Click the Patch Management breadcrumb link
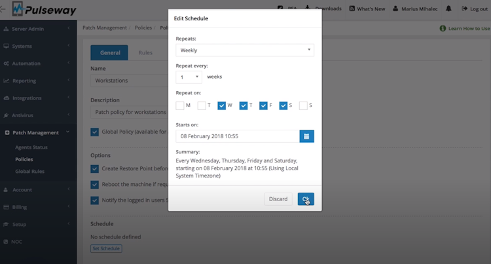 click(x=105, y=28)
